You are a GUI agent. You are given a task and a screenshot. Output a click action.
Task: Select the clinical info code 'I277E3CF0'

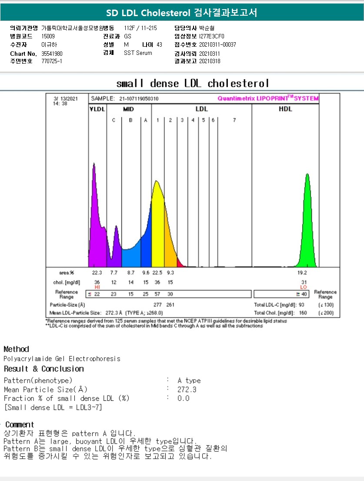pyautogui.click(x=211, y=36)
